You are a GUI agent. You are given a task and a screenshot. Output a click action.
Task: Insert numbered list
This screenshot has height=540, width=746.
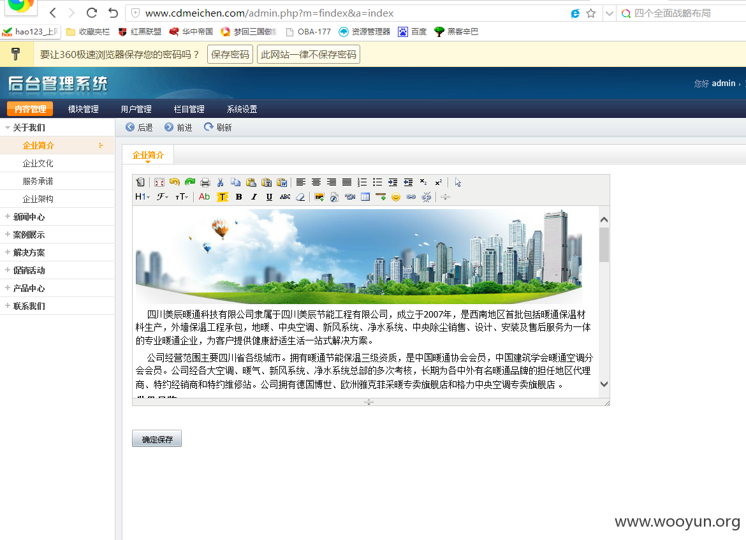[362, 182]
